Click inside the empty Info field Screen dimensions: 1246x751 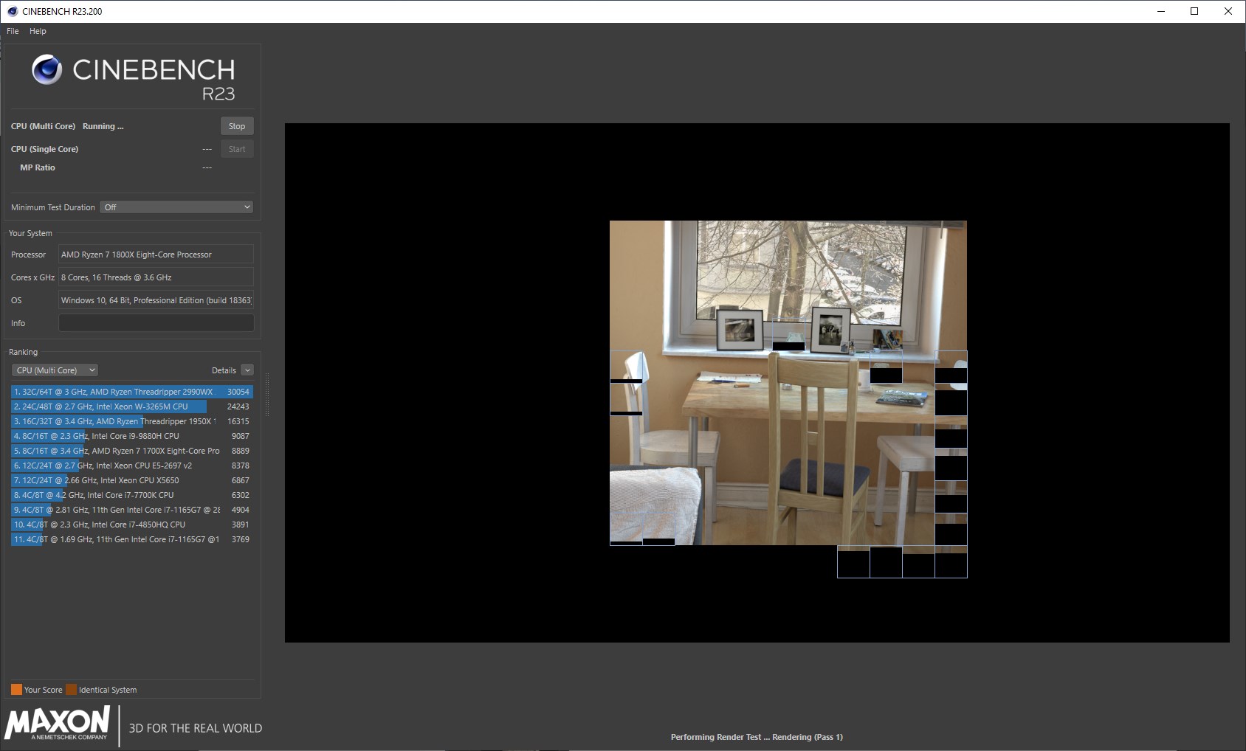pos(156,322)
